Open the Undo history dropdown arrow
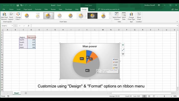This screenshot has width=179, height=101. (x=23, y=5)
